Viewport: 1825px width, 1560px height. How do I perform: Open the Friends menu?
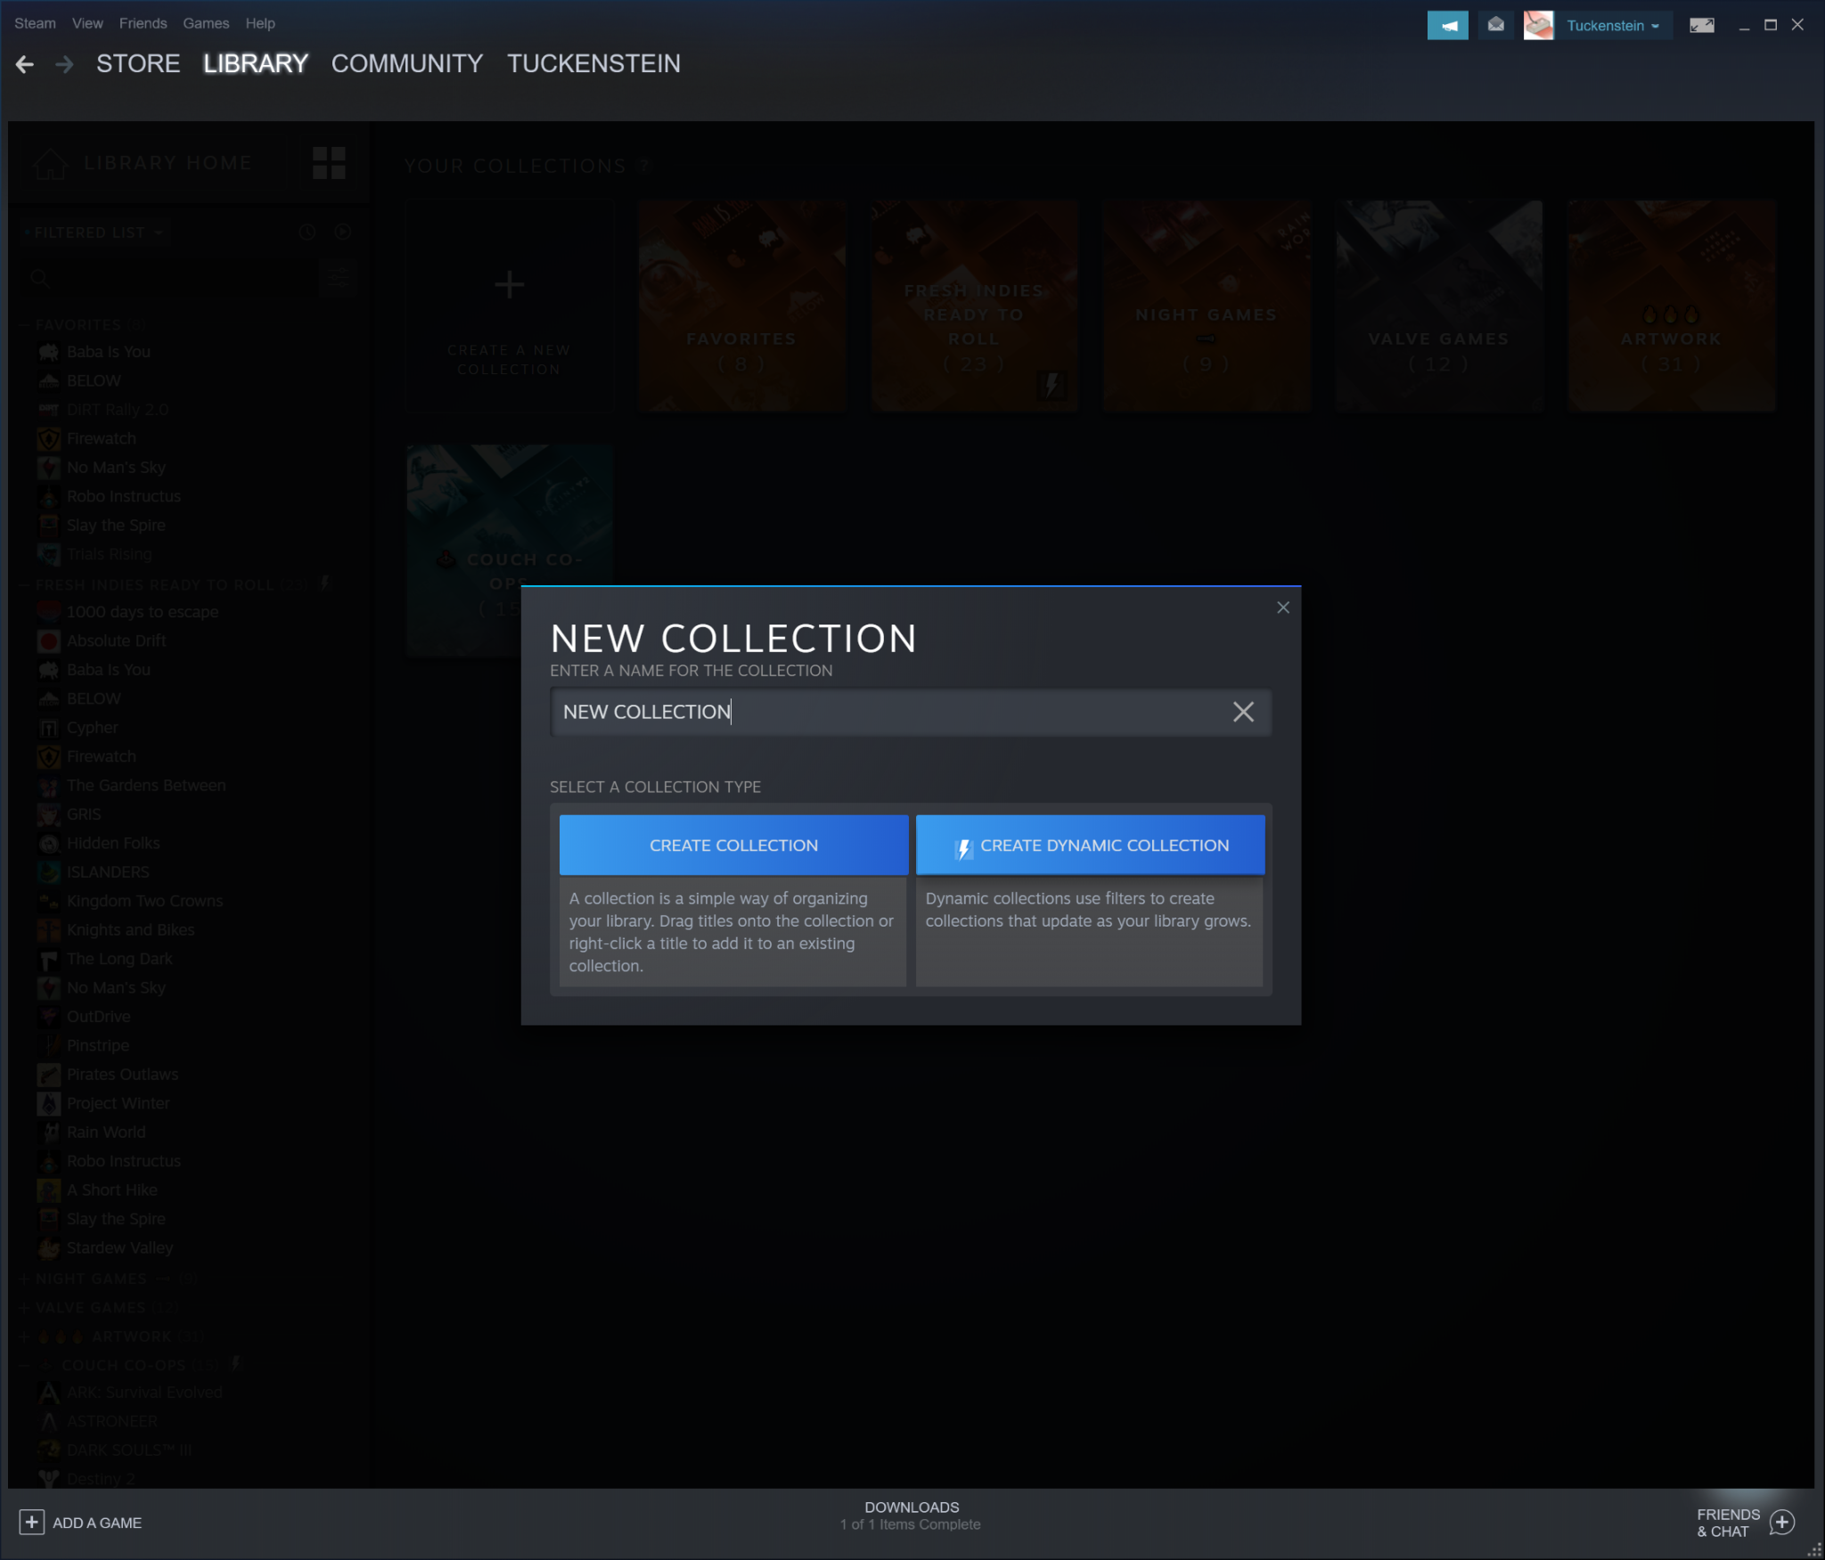pos(143,22)
